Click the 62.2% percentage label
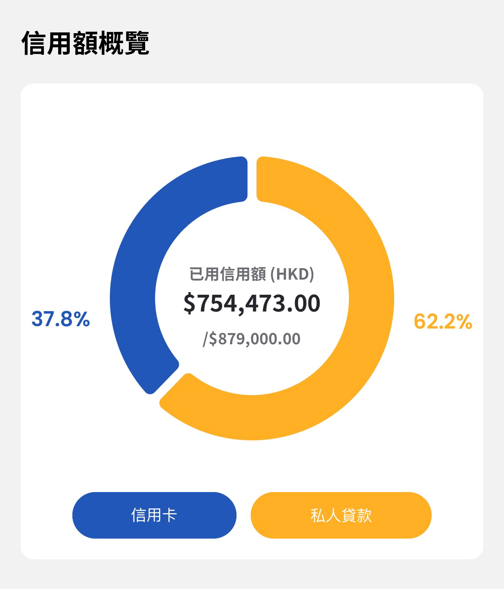504x589 pixels. coord(443,321)
